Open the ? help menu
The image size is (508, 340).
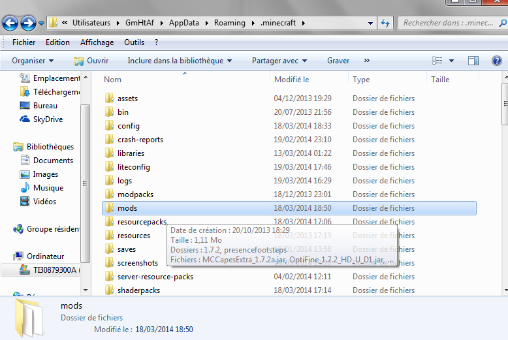coord(157,42)
